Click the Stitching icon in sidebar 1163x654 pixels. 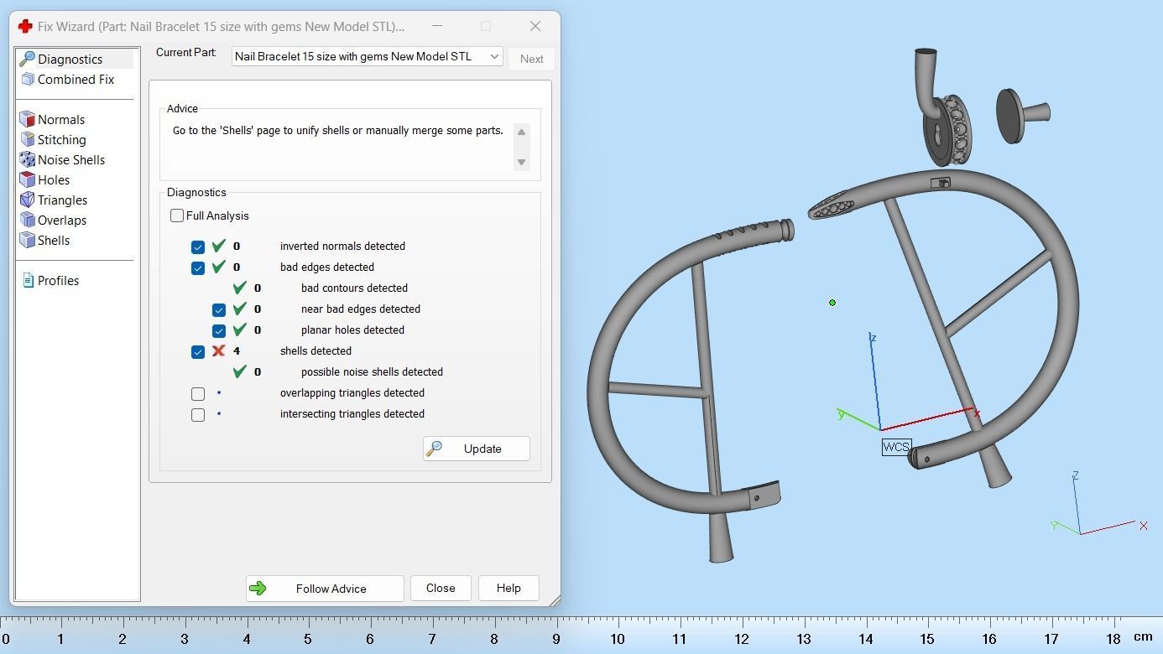coord(27,140)
